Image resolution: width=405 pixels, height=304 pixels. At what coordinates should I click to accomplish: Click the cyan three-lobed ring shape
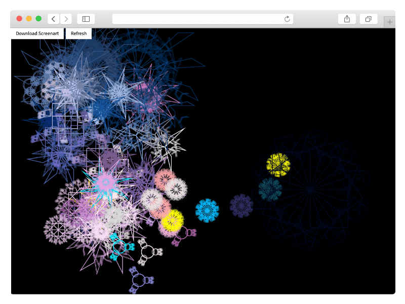[x=119, y=247]
